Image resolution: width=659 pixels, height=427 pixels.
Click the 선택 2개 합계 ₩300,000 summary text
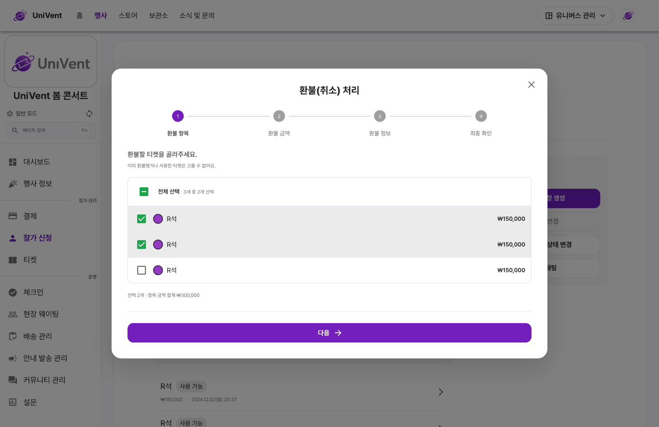pos(163,295)
